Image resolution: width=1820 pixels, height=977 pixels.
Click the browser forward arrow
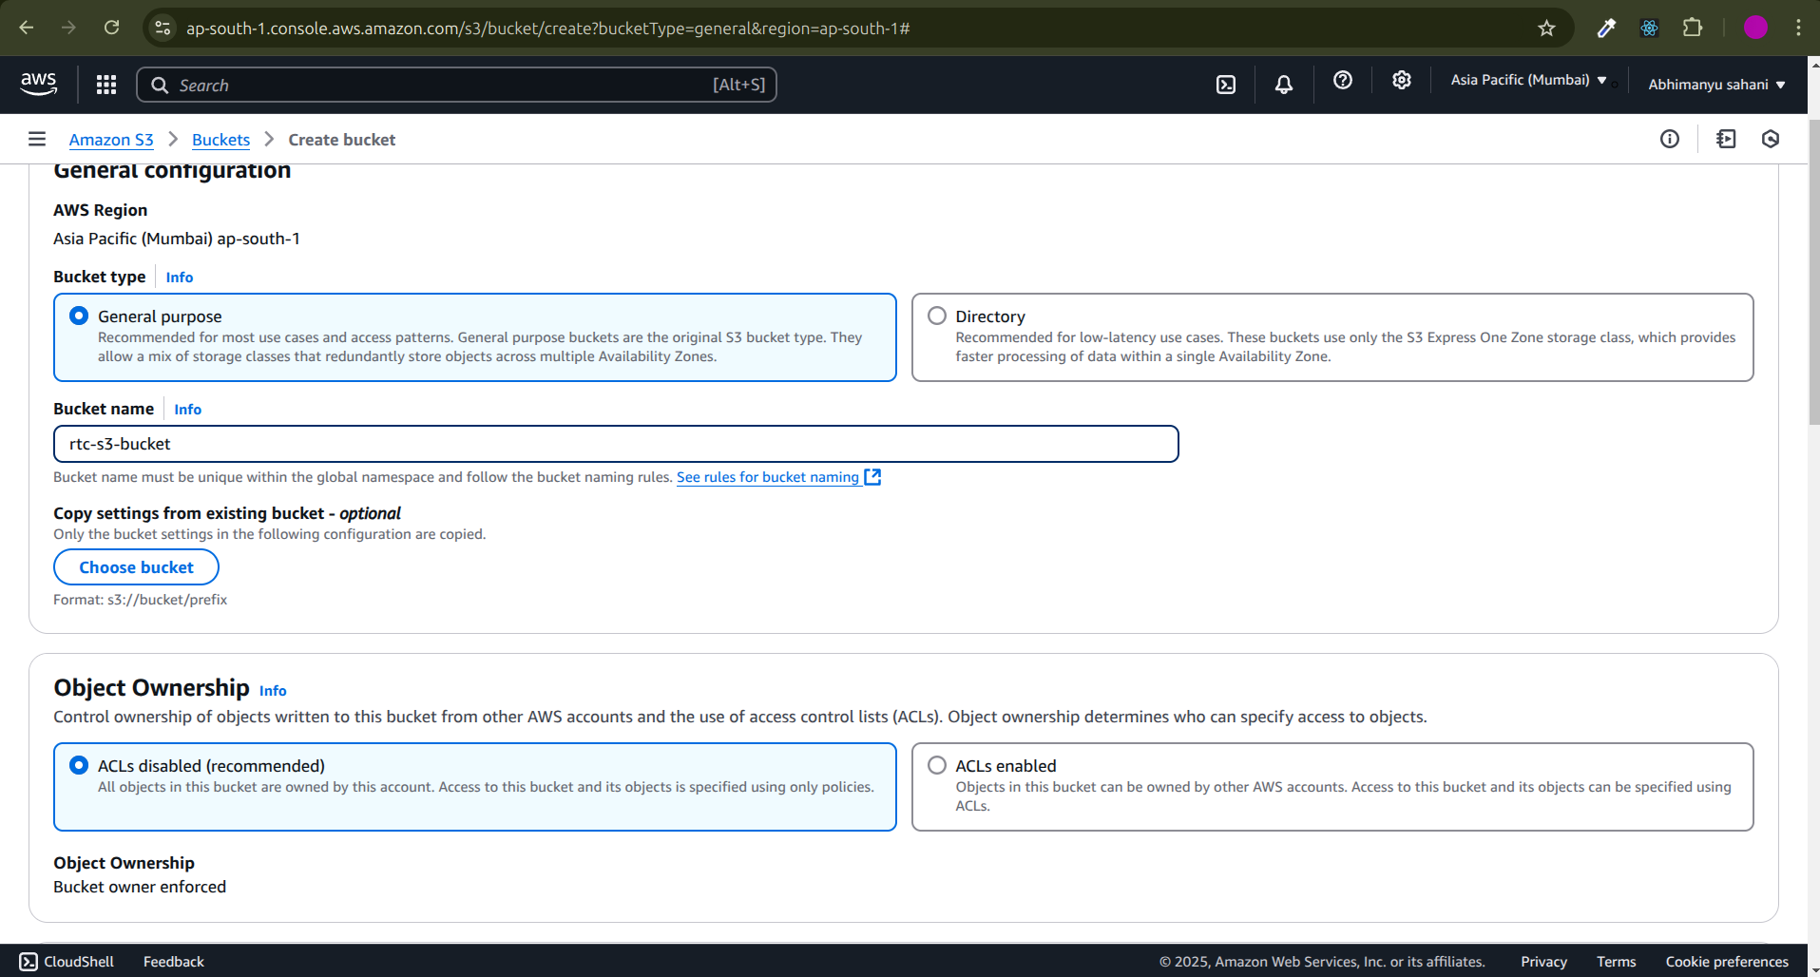point(68,28)
